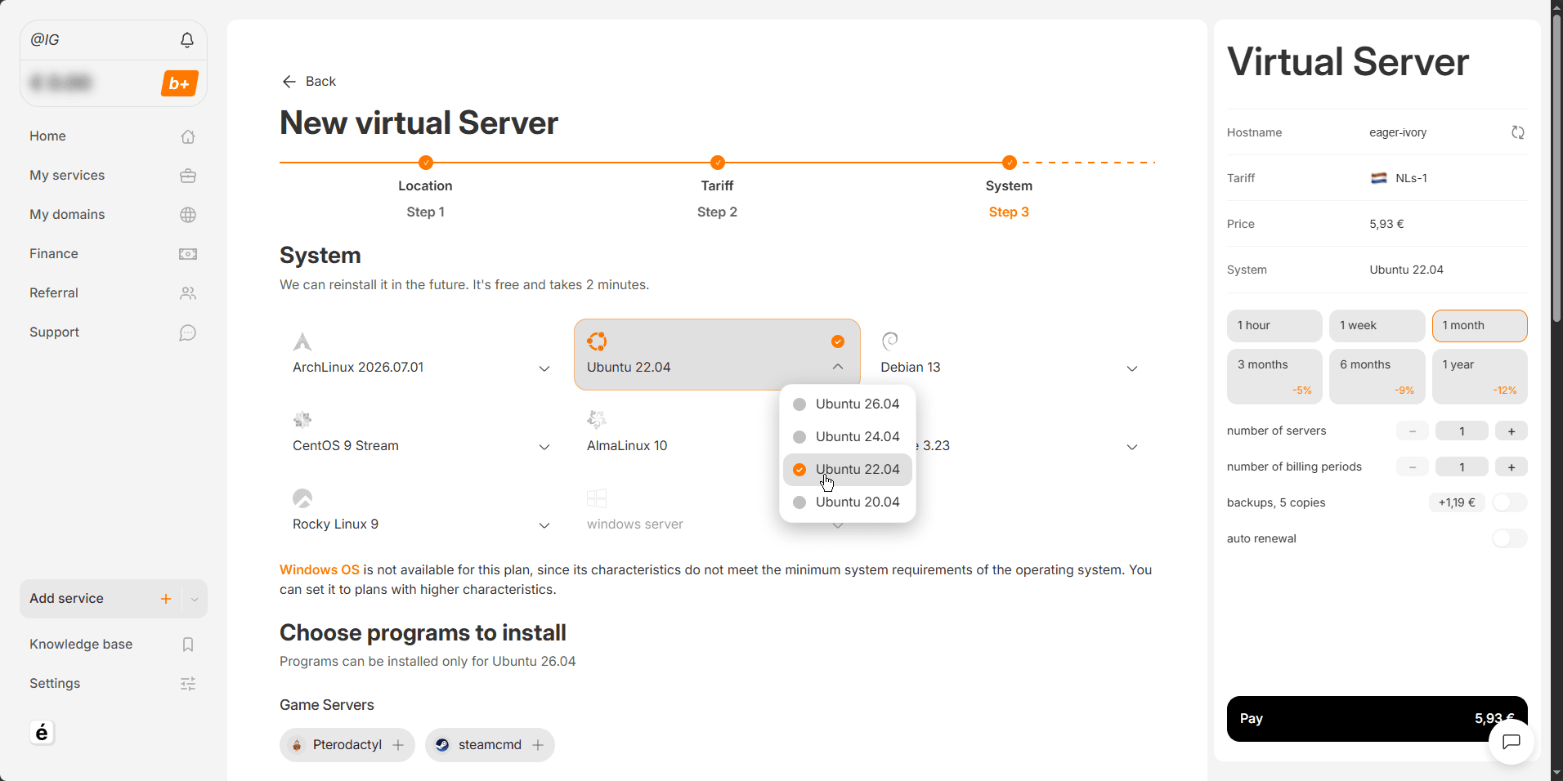Click the é logo at sidebar bottom
This screenshot has height=781, width=1563.
point(43,733)
